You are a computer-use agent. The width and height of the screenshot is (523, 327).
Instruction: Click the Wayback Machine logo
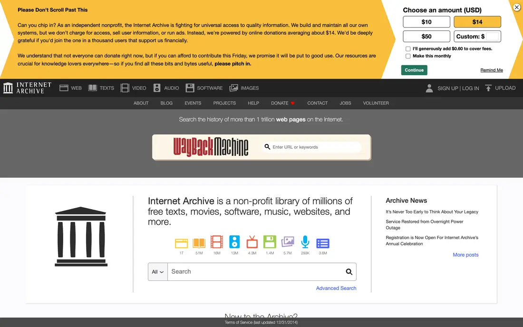coord(211,147)
